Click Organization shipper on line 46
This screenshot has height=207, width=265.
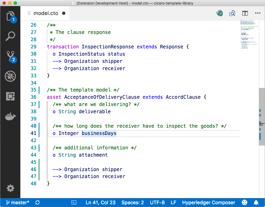[x=93, y=169]
